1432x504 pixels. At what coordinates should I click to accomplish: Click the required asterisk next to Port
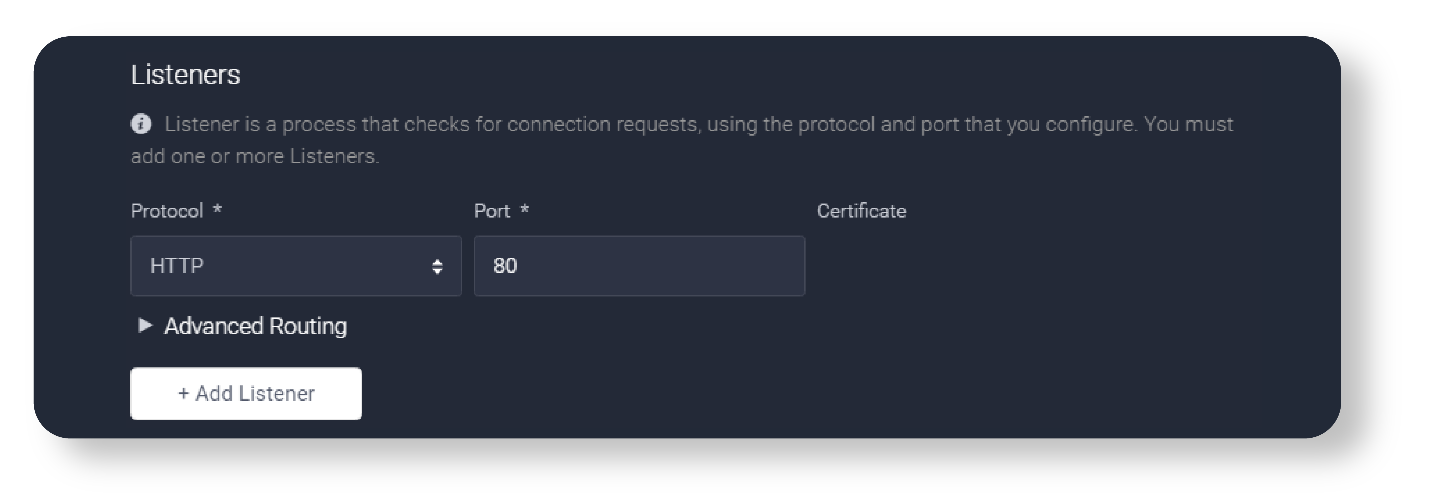coord(524,210)
